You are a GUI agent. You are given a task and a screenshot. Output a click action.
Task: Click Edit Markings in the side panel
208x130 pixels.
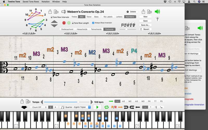pyautogui.click(x=193, y=70)
